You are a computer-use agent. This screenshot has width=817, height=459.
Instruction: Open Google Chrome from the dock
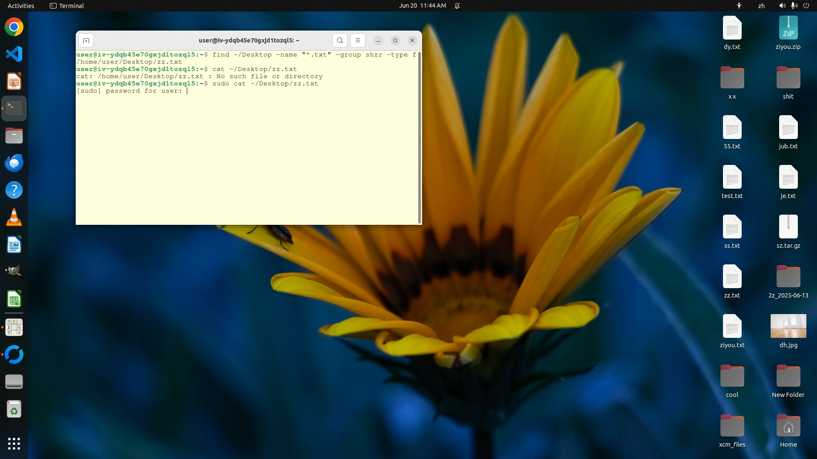[14, 27]
